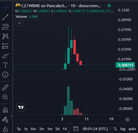The image size is (138, 133).
Task: Select the text annotation tool
Action: [5, 65]
